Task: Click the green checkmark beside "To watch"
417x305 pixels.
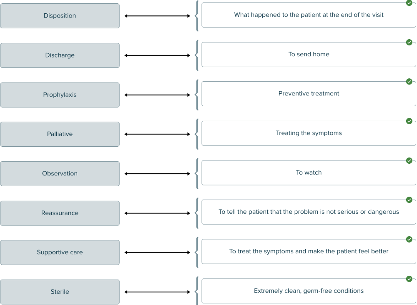Action: (x=409, y=160)
